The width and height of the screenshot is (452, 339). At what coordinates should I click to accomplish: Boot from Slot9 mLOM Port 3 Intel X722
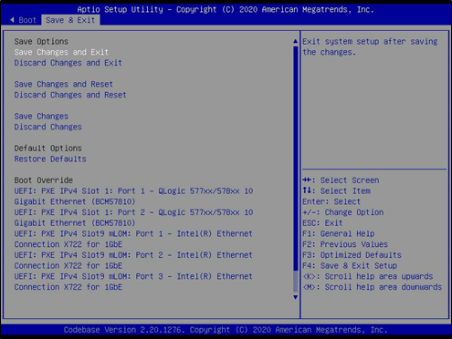pyautogui.click(x=133, y=282)
